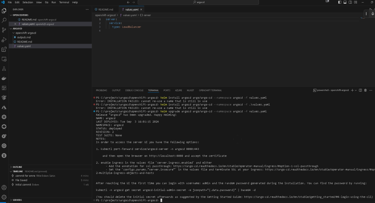Image resolution: width=375 pixels, height=203 pixels.
Task: Open README.md in the file tree
Action: click(24, 41)
